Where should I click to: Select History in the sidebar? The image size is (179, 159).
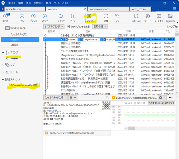coord(20,40)
